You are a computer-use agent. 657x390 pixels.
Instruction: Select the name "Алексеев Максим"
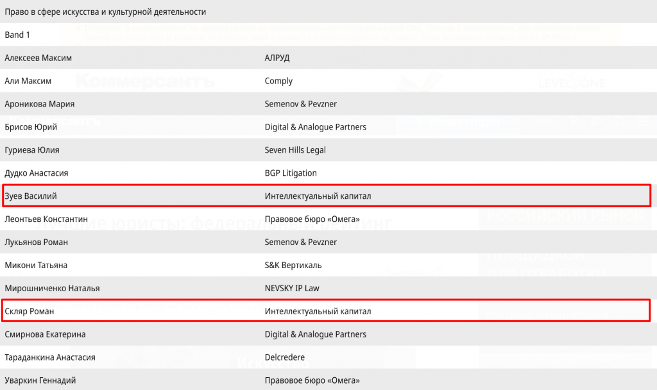[38, 58]
